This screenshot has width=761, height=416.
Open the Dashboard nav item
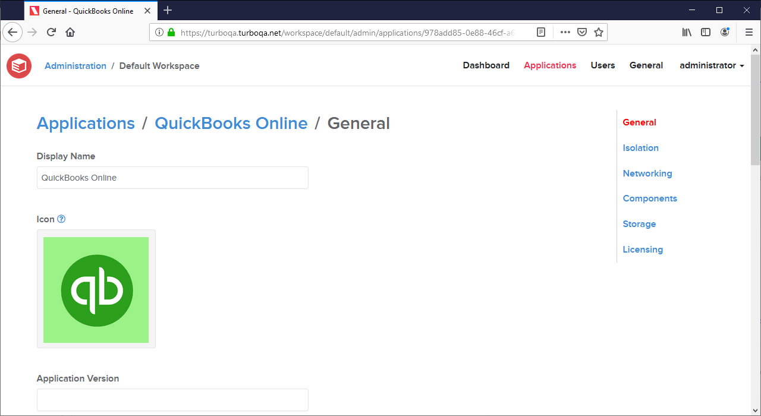point(486,65)
